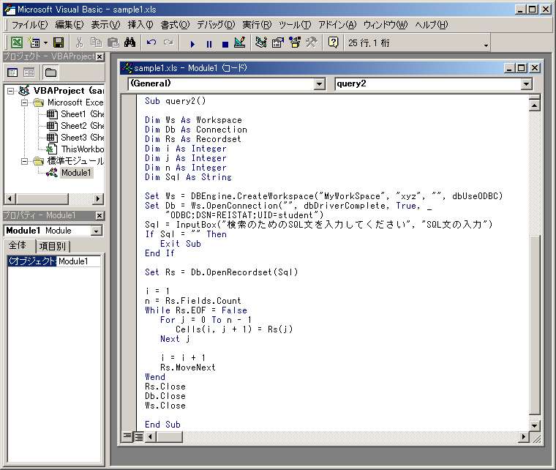Click the Copy toolbar icon
The height and width of the screenshot is (470, 556).
(x=96, y=43)
